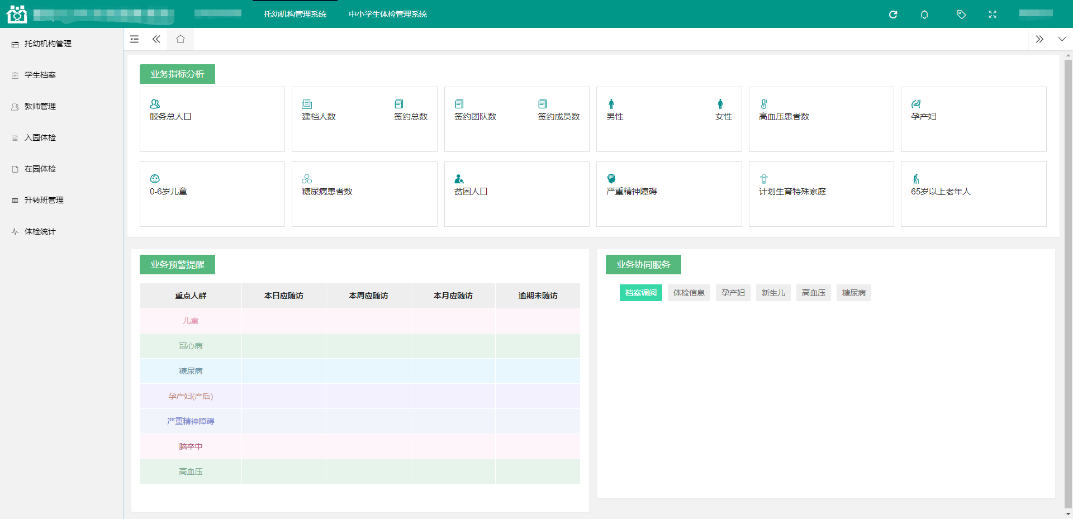The height and width of the screenshot is (519, 1073).
Task: Toggle the sidebar collapse menu icon
Action: coord(134,39)
